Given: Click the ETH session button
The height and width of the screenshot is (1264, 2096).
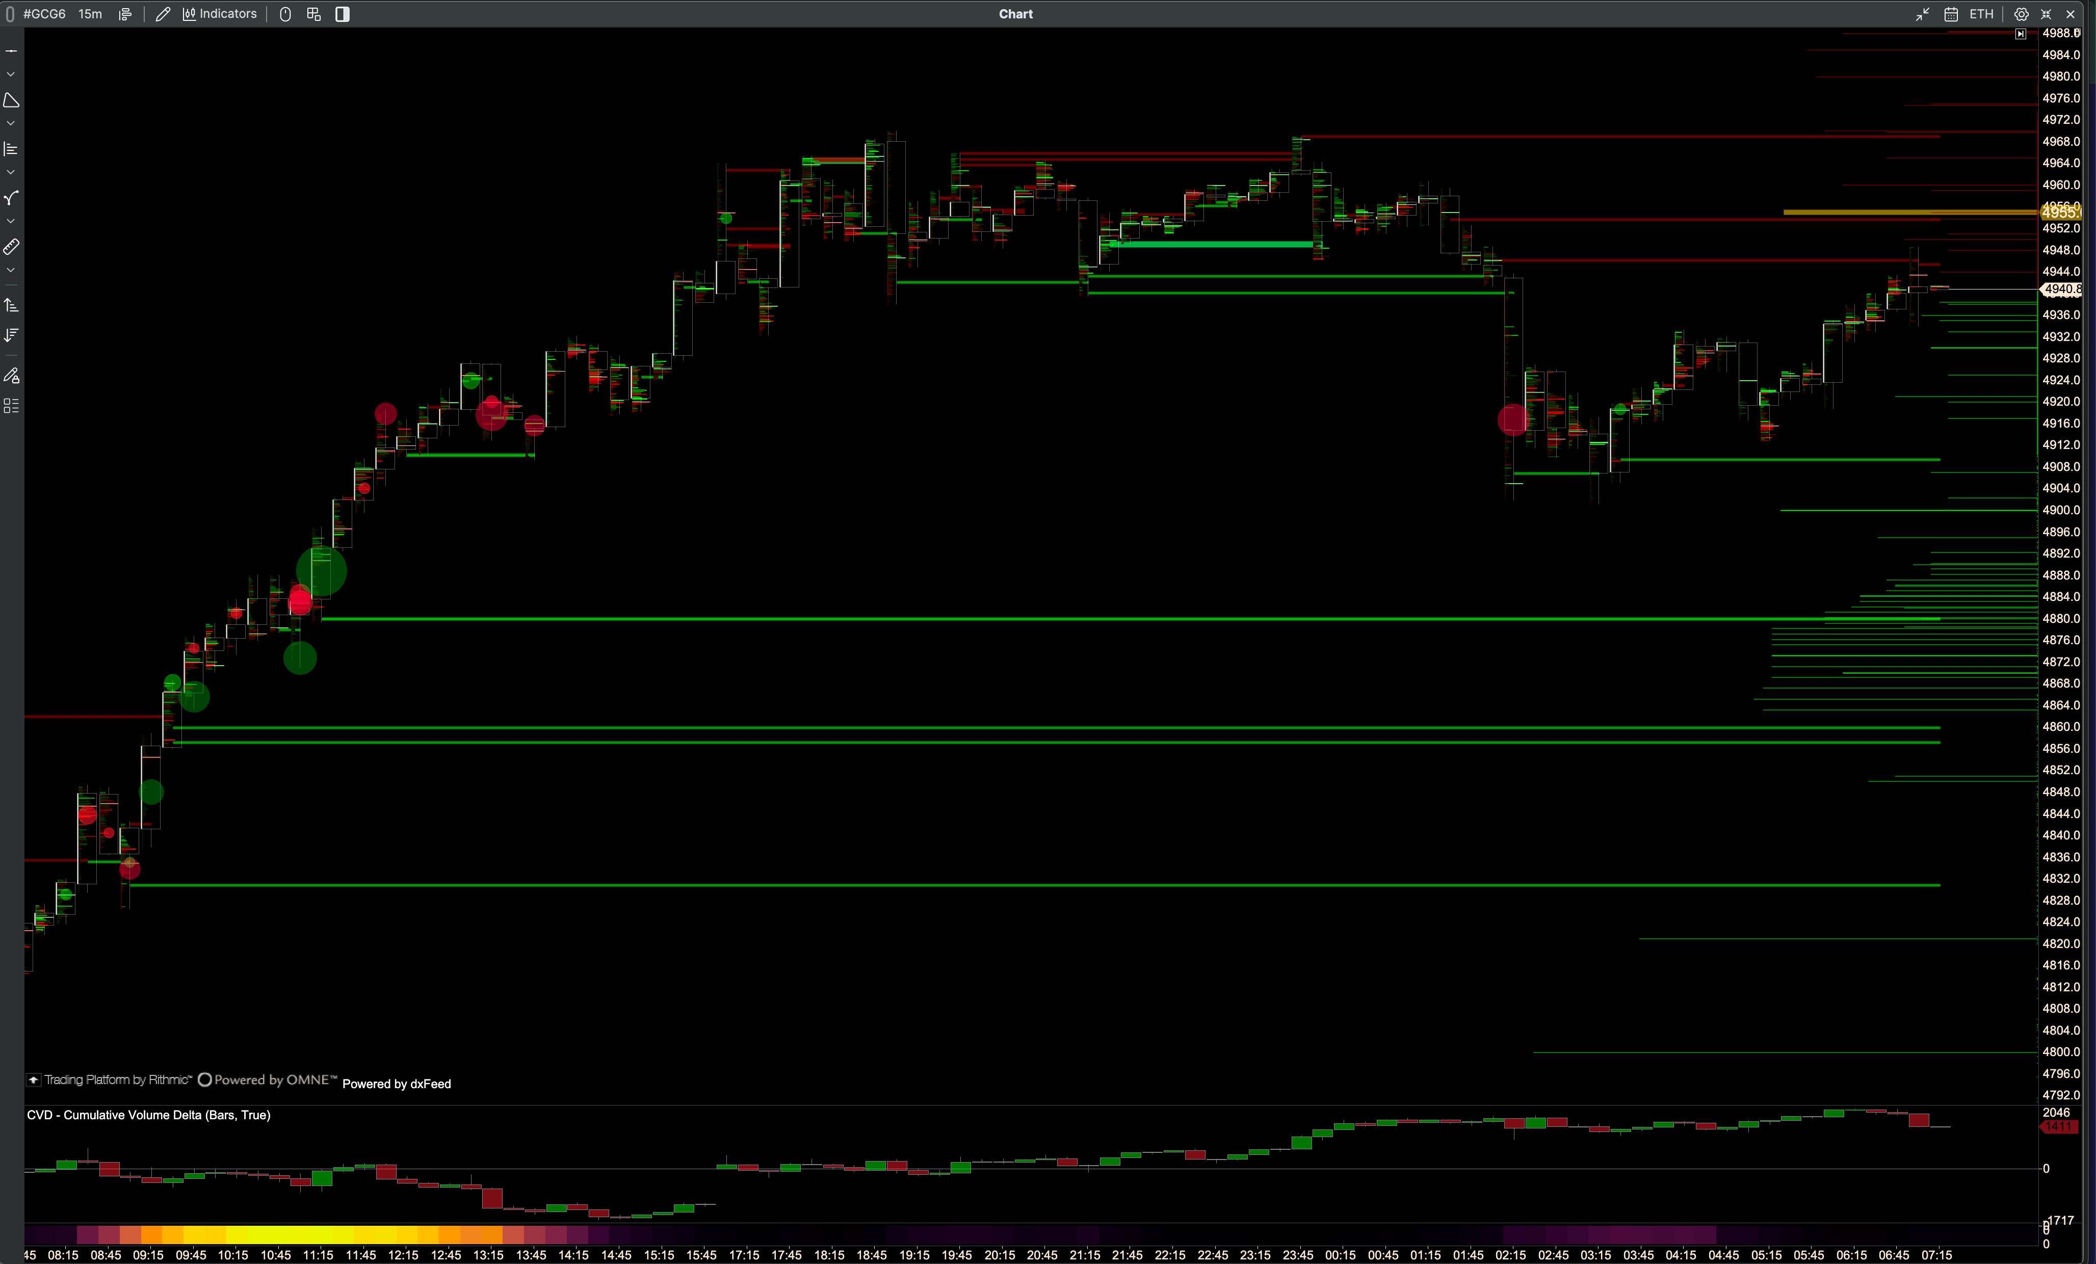Looking at the screenshot, I should (1981, 14).
